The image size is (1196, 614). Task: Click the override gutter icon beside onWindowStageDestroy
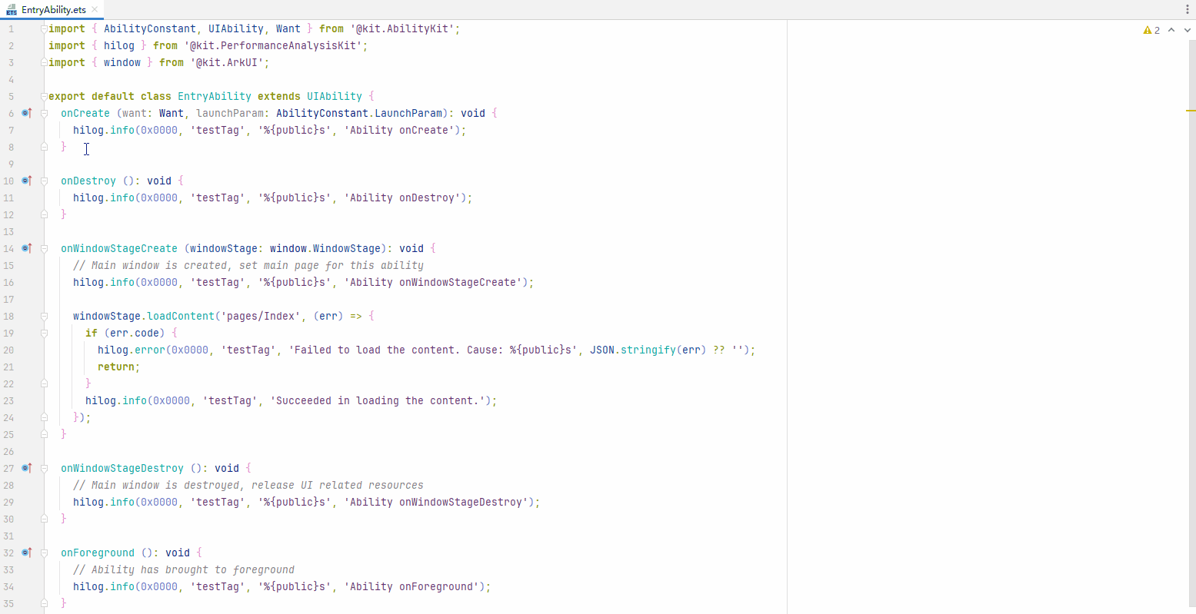(27, 468)
